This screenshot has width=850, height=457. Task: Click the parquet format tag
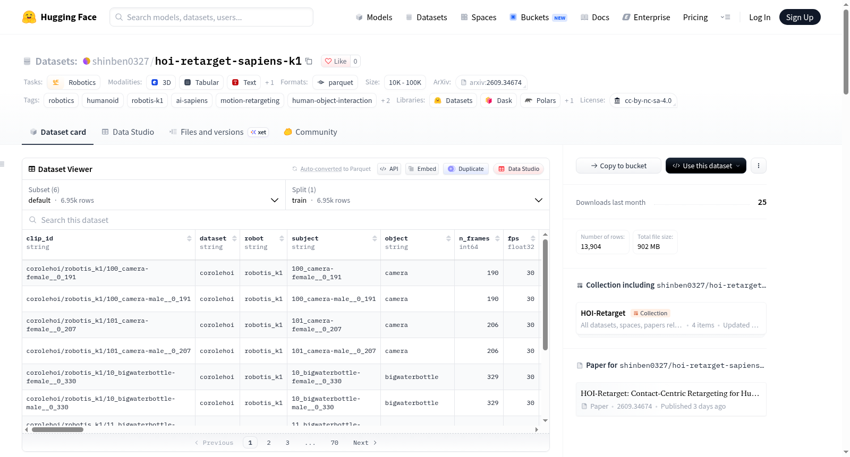[335, 82]
